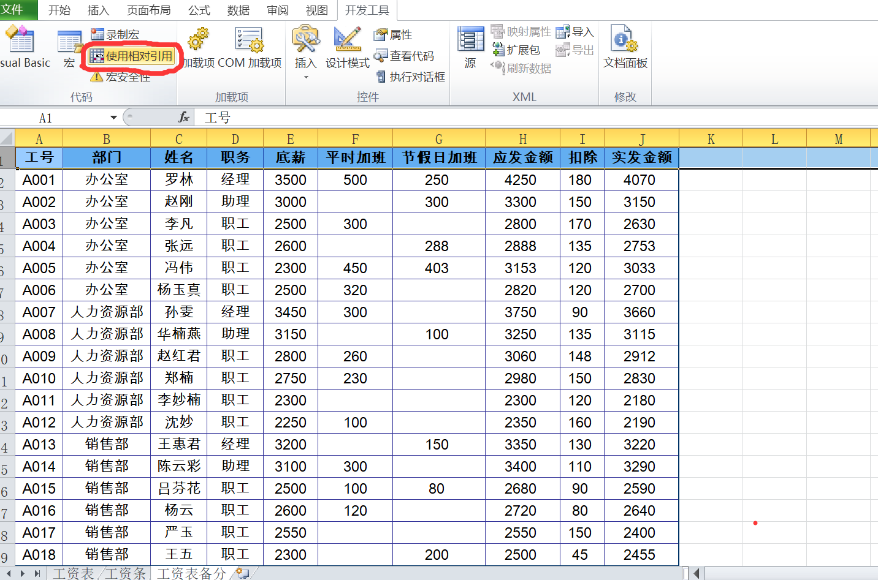Image resolution: width=878 pixels, height=580 pixels.
Task: Switch to the 视图 tab
Action: [316, 10]
